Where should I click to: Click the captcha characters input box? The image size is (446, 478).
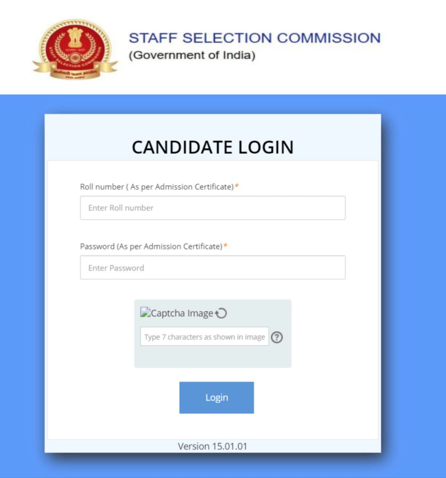[x=204, y=336]
